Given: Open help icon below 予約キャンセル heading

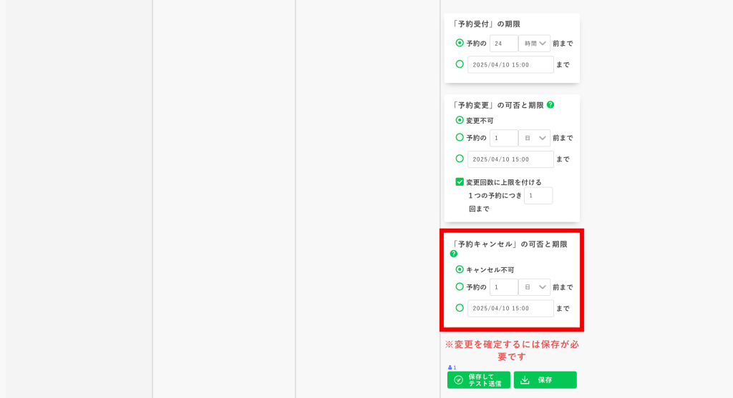Looking at the screenshot, I should [x=453, y=254].
